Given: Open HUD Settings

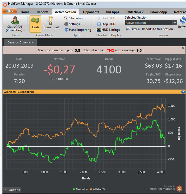Looking at the screenshot, I should 109,30.
